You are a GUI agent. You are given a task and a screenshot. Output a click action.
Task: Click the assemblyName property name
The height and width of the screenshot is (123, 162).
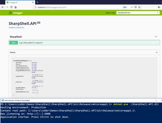pos(20,88)
